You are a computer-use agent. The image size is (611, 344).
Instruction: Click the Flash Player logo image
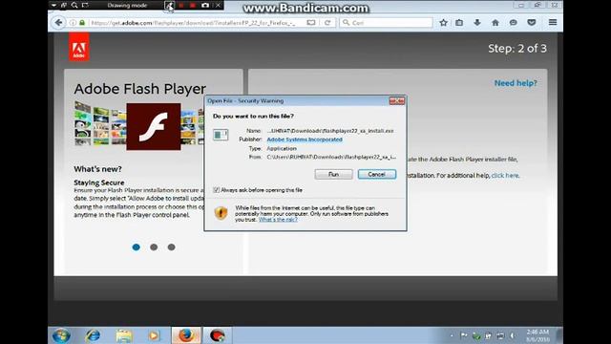click(154, 127)
